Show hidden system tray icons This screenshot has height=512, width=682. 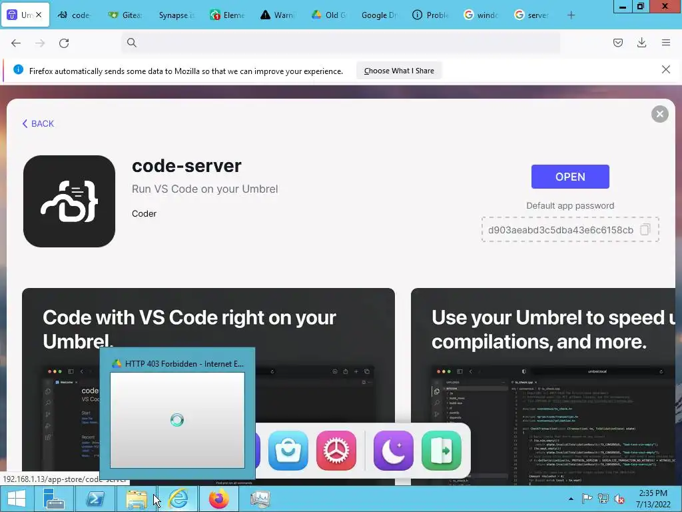click(x=571, y=499)
